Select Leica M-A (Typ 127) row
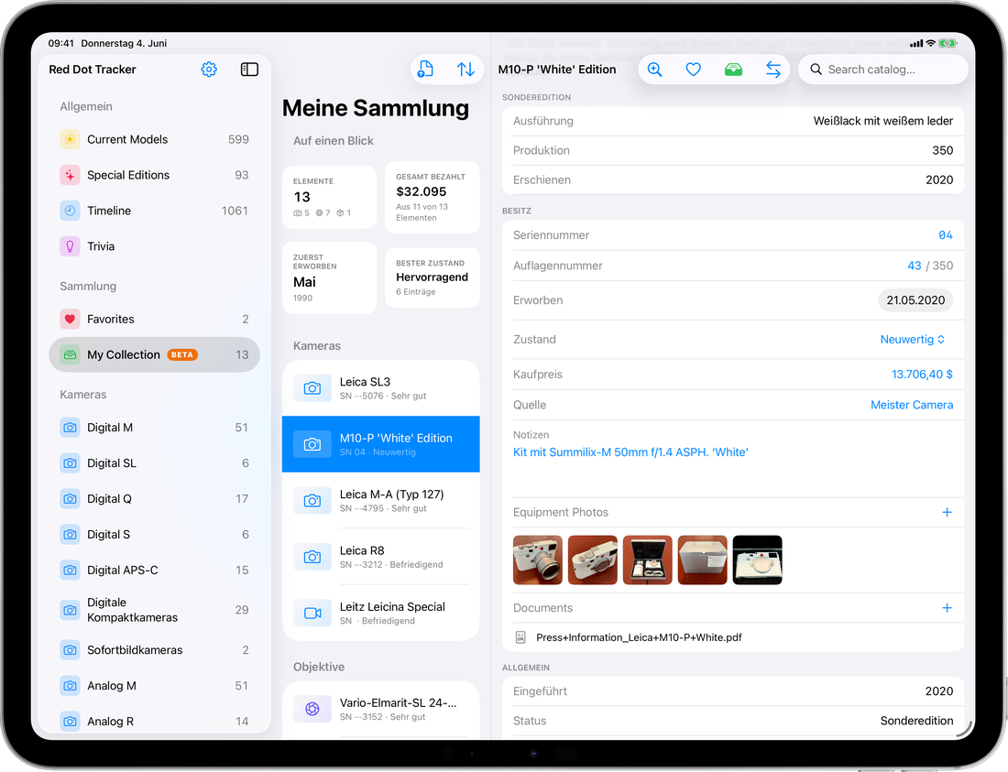 [x=380, y=500]
